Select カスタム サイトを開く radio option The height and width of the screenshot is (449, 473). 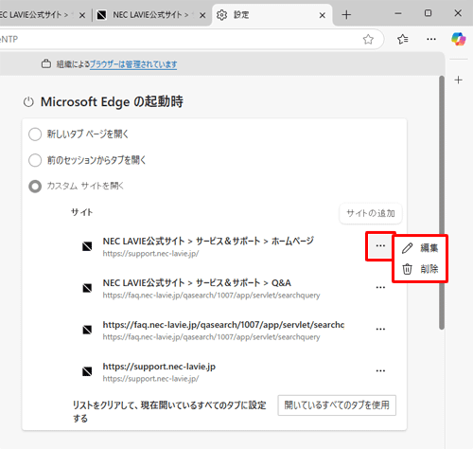[x=35, y=187]
